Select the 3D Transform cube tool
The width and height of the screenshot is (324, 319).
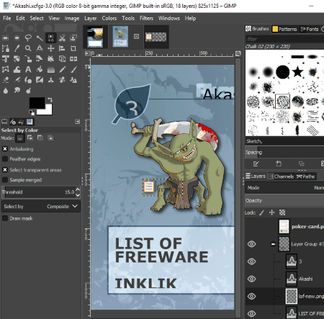(x=62, y=59)
